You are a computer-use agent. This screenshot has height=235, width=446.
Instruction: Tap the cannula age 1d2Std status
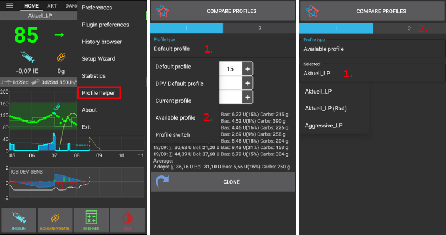pyautogui.click(x=15, y=82)
